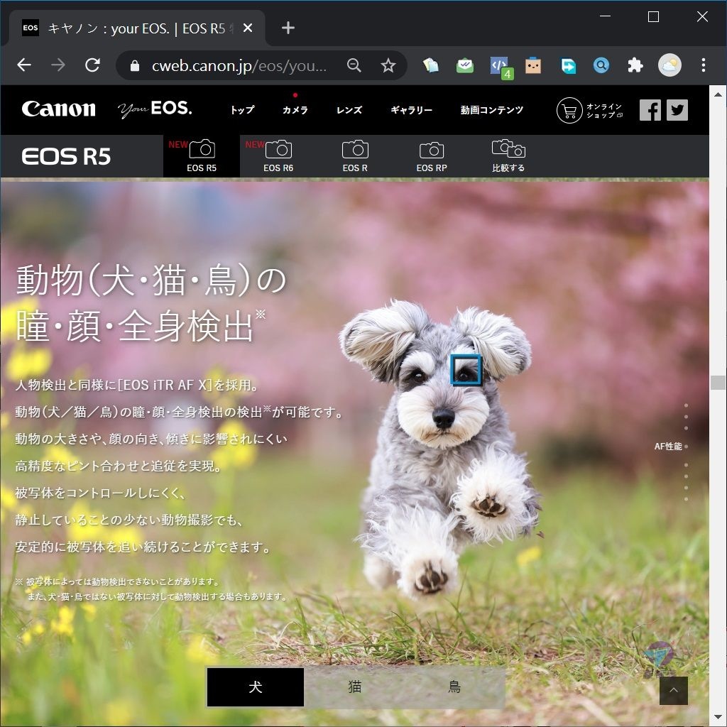Viewport: 727px width, 727px height.
Task: View site info via the lock icon
Action: [135, 66]
